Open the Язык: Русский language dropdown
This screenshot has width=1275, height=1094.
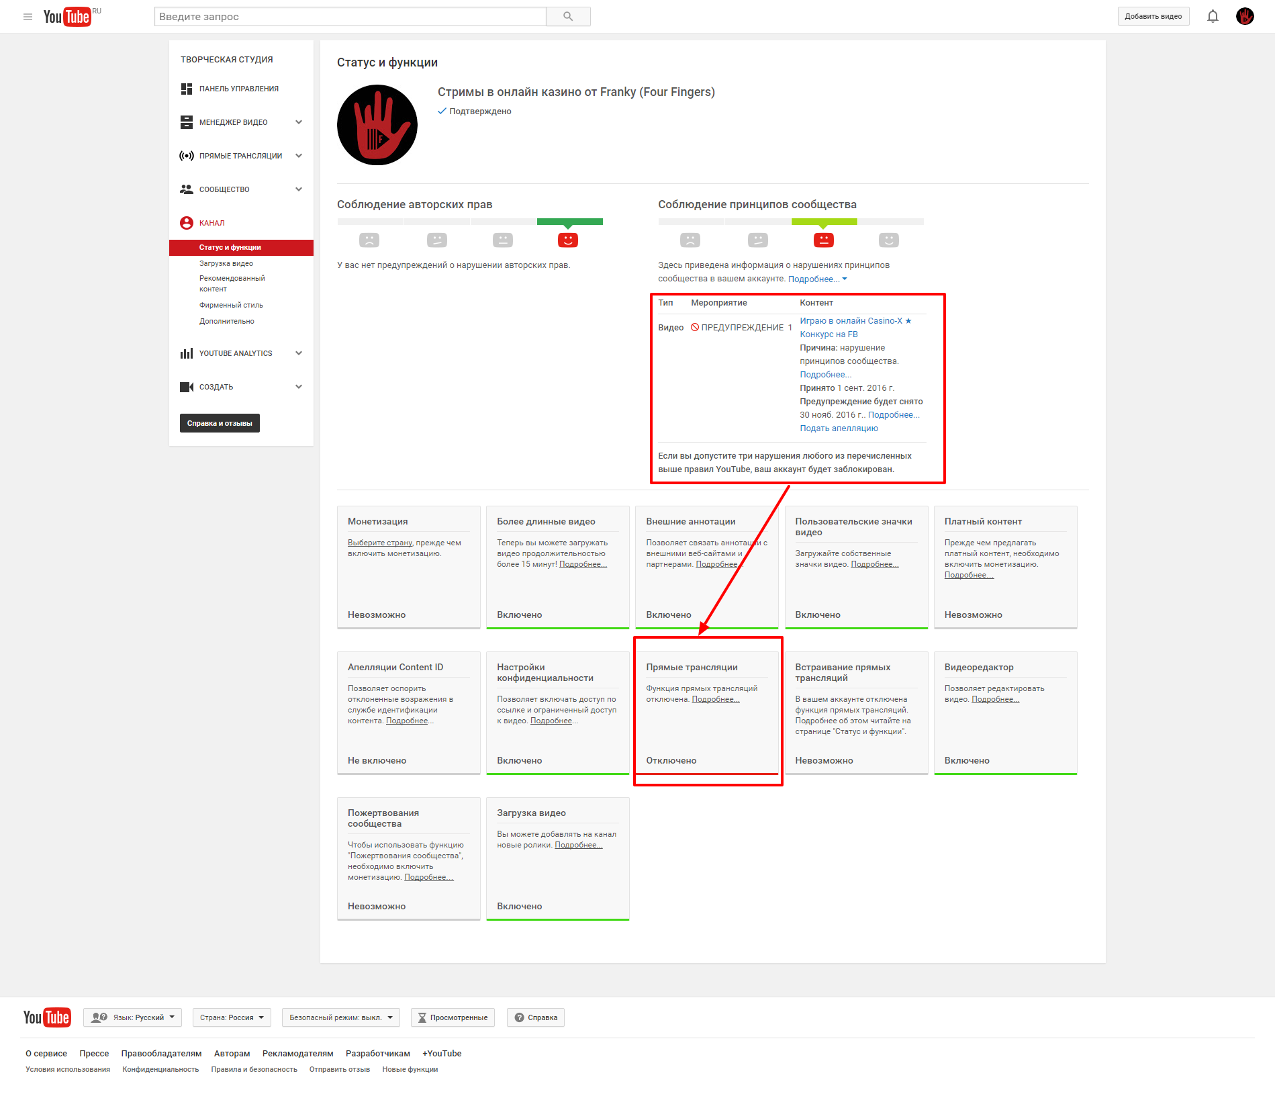pos(133,1017)
